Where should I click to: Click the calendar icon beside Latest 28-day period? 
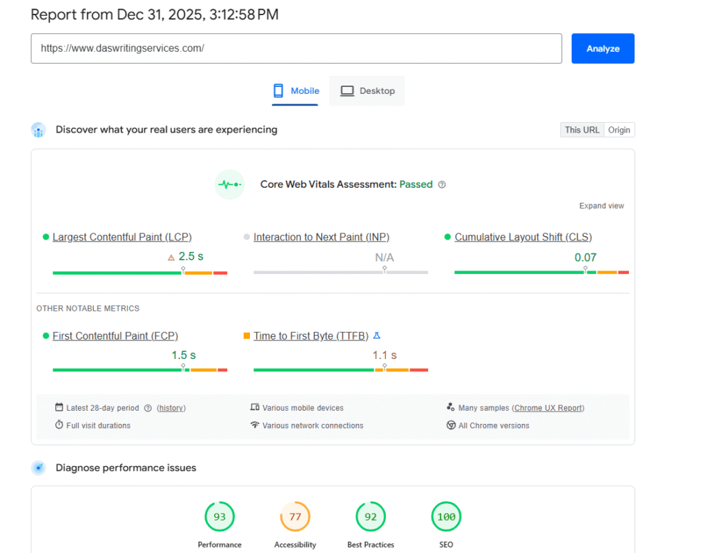pos(59,408)
